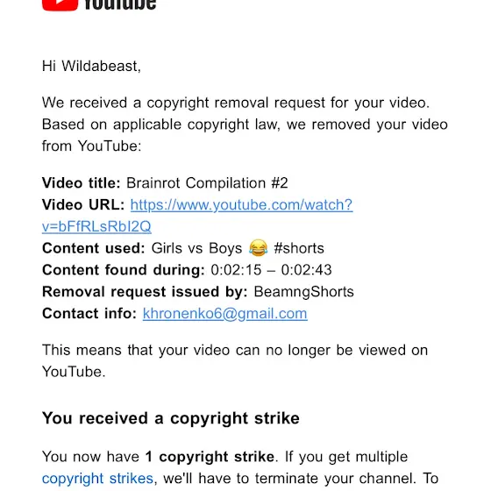Click the laughing emoji in Content used
This screenshot has width=491, height=491.
[x=259, y=248]
